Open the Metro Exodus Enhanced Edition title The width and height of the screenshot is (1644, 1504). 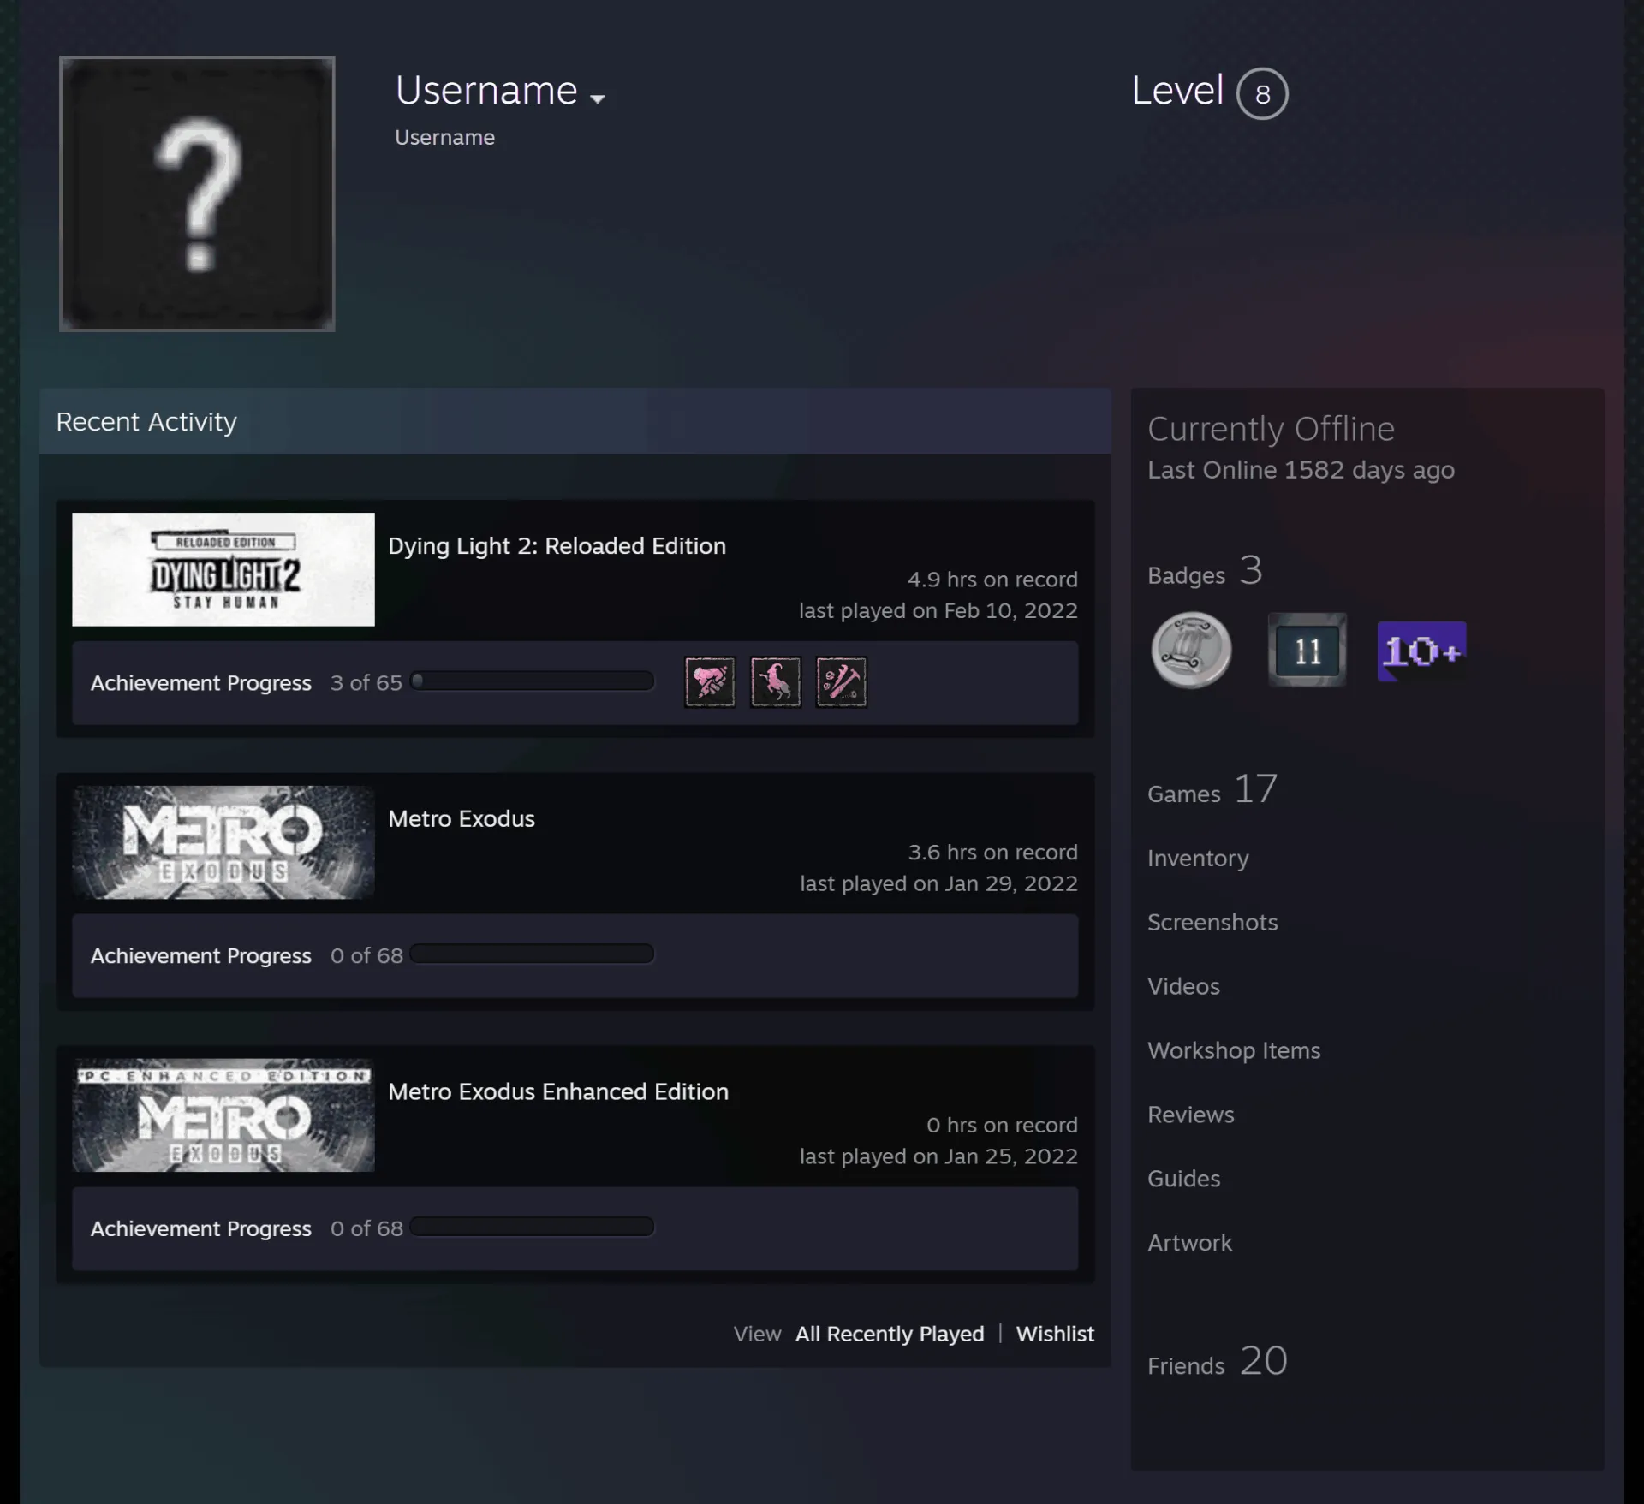[558, 1092]
